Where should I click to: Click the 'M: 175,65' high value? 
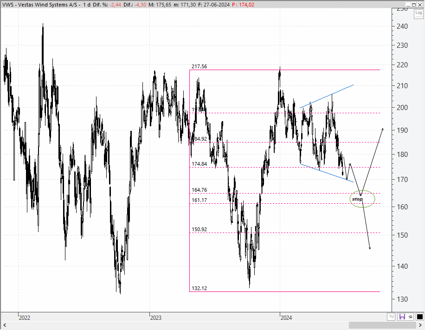(x=160, y=5)
